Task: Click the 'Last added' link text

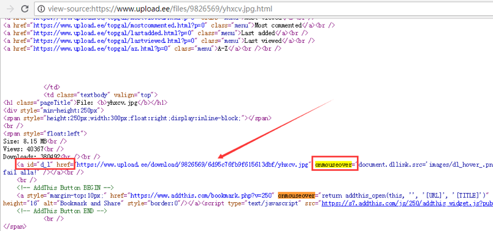Action: pos(258,33)
